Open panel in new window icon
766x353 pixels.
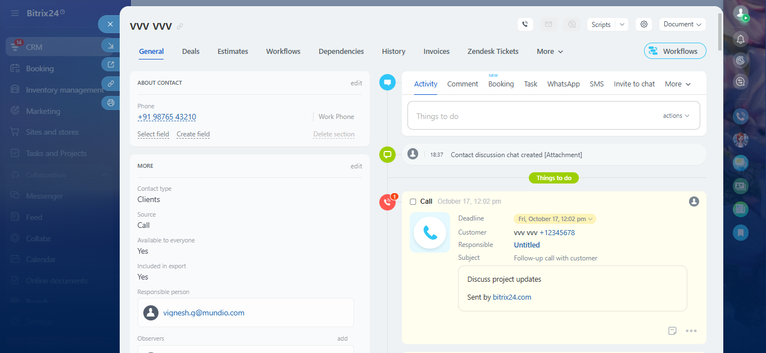coord(111,64)
